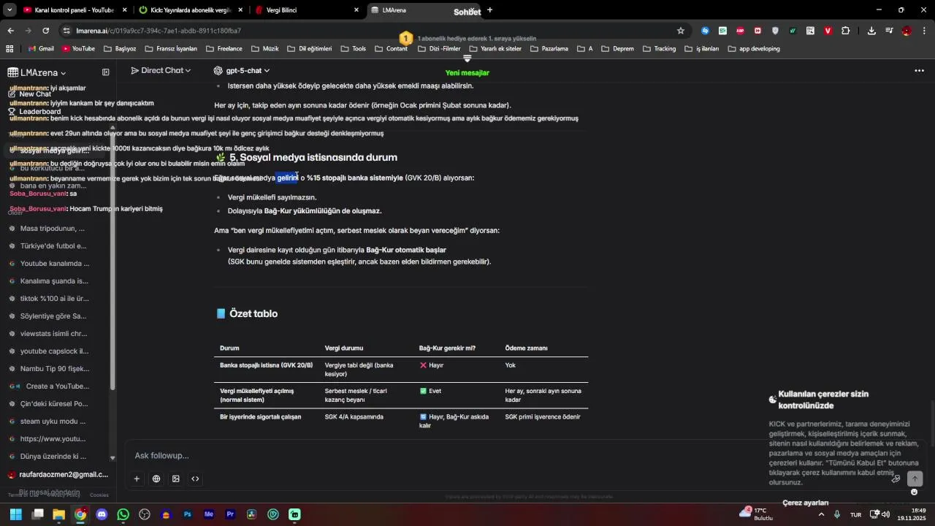935x526 pixels.
Task: Open the gpt-5-chat model selector
Action: point(242,70)
